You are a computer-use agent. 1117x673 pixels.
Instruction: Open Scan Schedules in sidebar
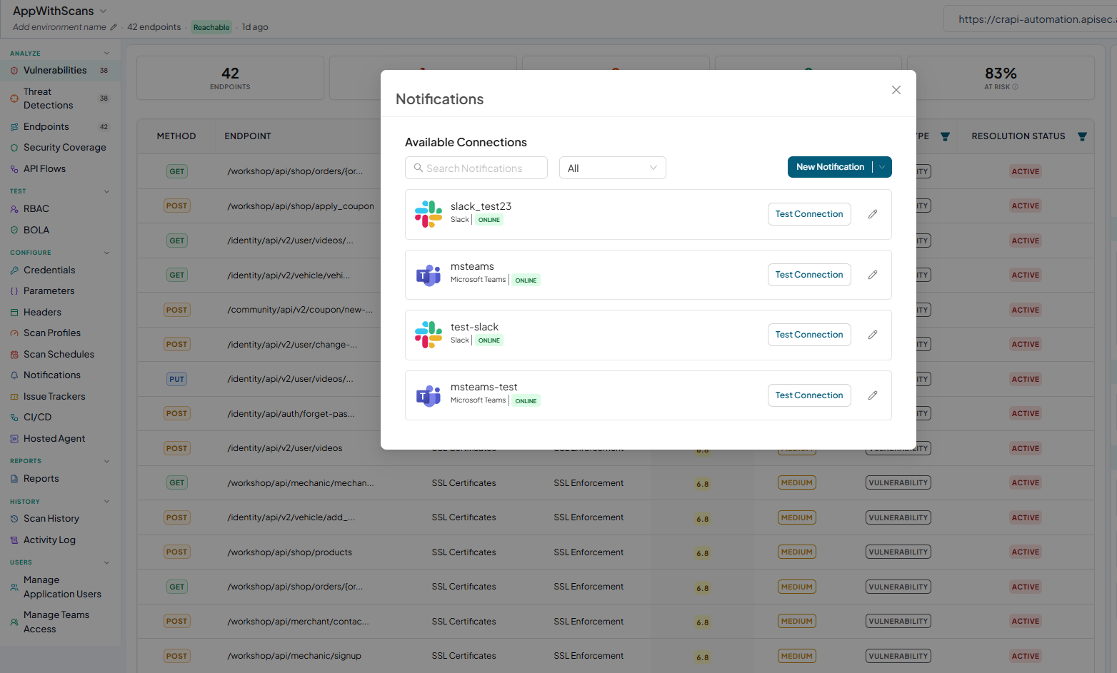59,354
